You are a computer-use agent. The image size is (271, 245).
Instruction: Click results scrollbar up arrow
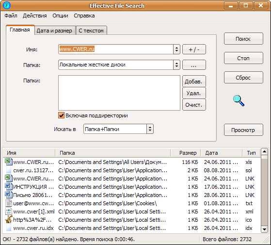coord(264,152)
